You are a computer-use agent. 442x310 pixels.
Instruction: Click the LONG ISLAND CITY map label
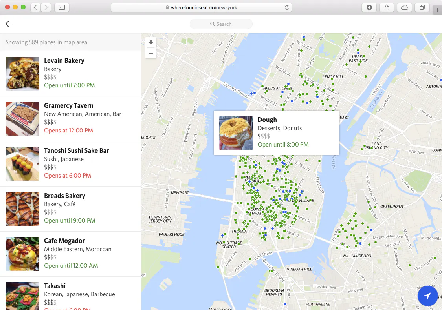coord(377,146)
